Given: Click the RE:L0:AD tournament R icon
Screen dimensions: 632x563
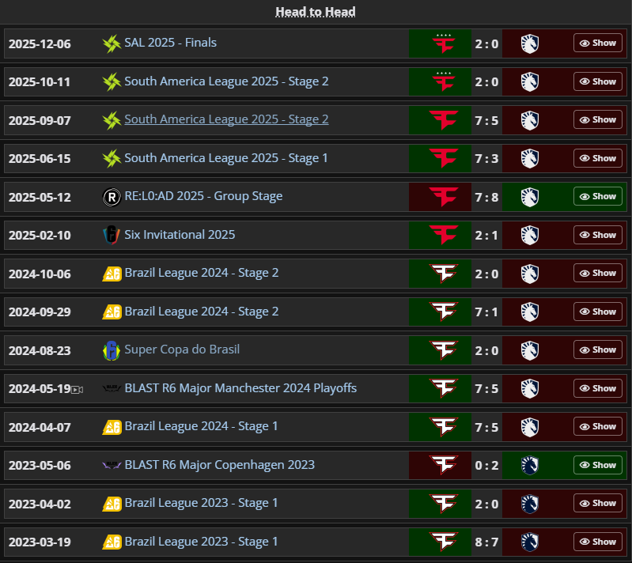Looking at the screenshot, I should (112, 197).
